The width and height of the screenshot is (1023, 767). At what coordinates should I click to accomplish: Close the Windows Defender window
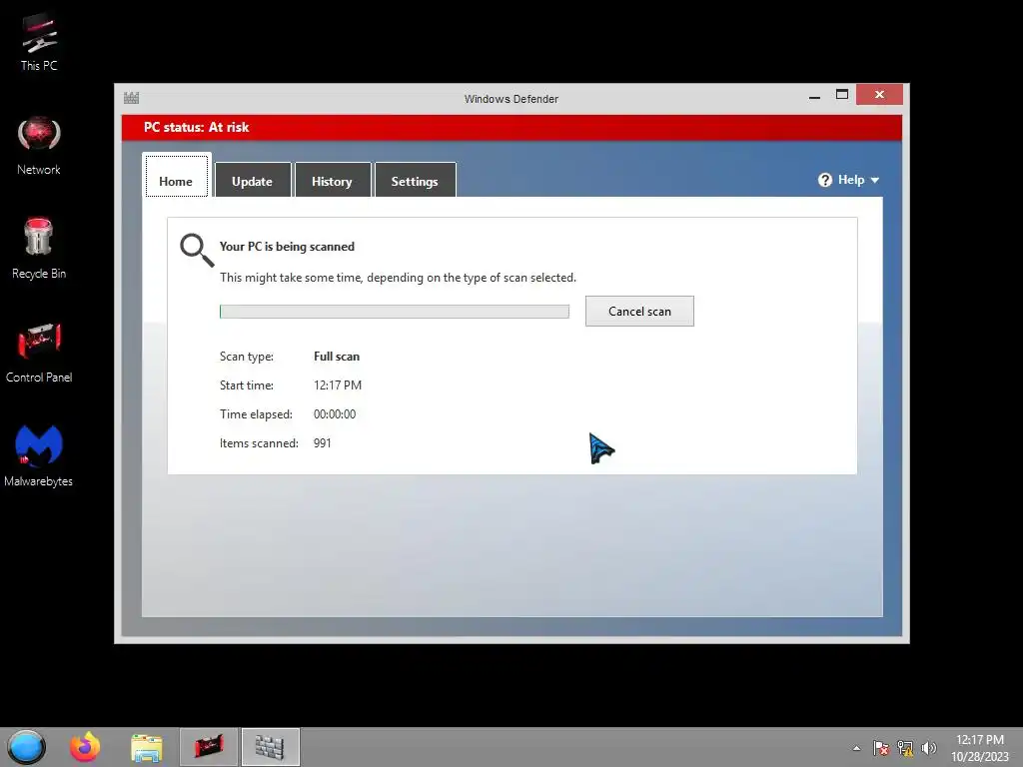(879, 95)
